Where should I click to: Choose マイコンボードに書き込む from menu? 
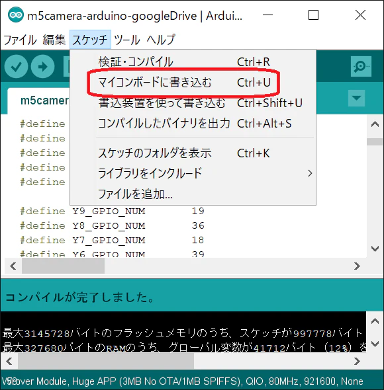pos(193,83)
